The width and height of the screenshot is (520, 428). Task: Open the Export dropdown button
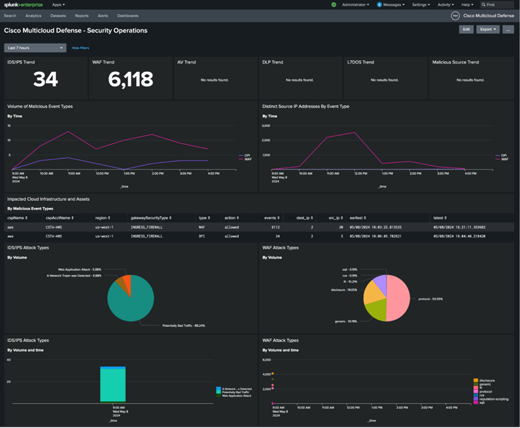(x=488, y=29)
